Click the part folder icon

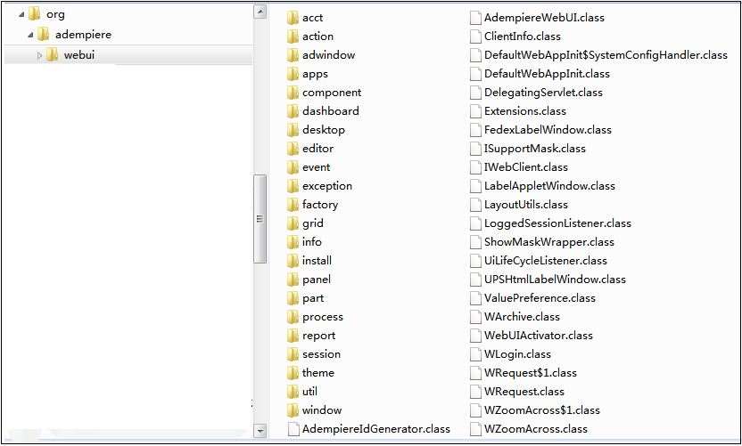[x=293, y=298]
